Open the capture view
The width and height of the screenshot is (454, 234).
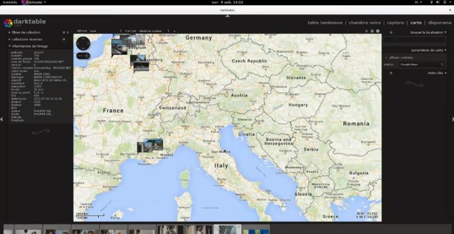[x=395, y=22]
